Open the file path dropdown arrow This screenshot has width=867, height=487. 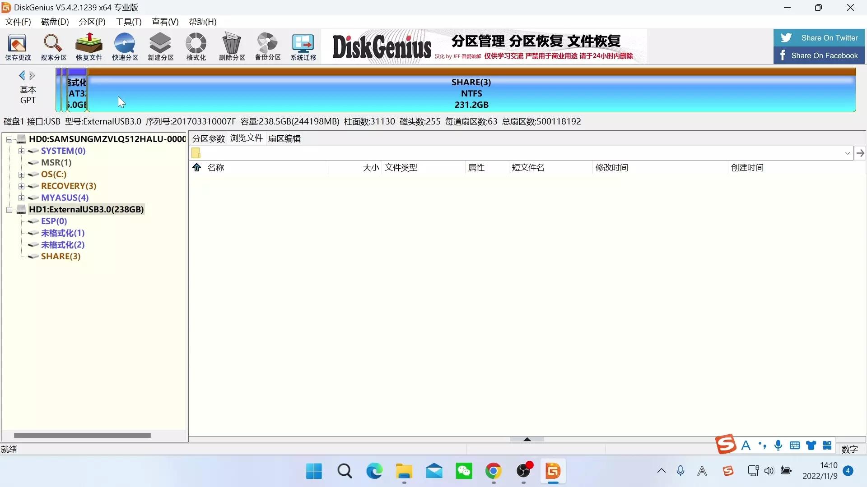[x=848, y=153]
